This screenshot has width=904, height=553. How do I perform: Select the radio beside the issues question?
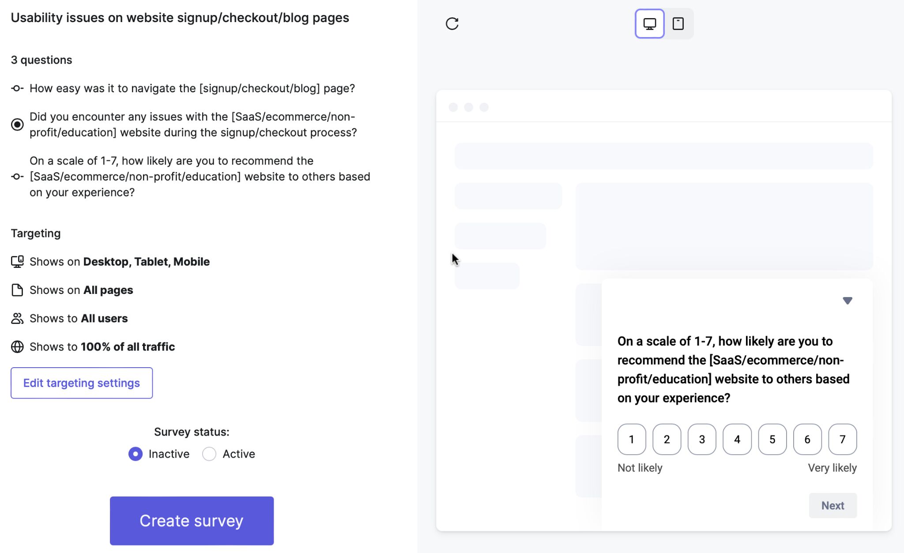pos(17,124)
